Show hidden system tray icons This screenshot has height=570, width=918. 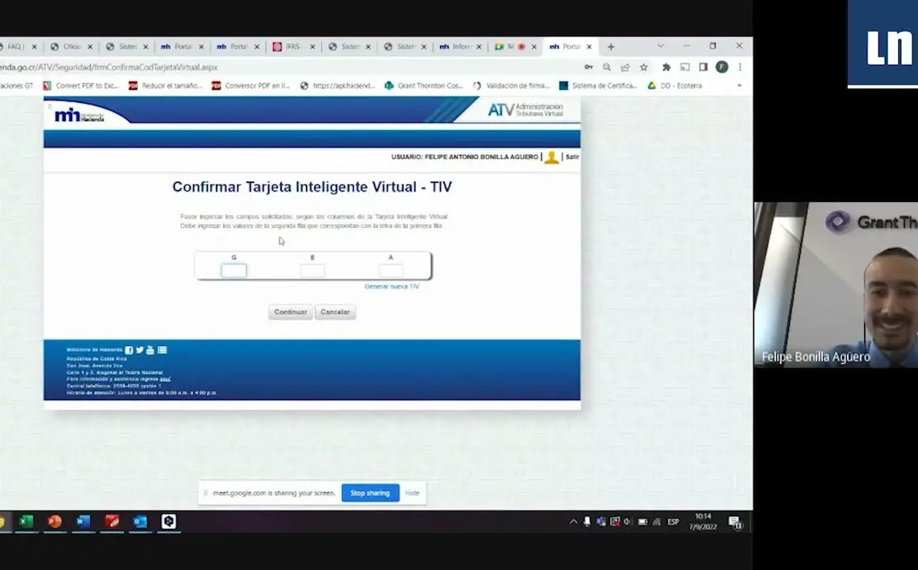(574, 522)
